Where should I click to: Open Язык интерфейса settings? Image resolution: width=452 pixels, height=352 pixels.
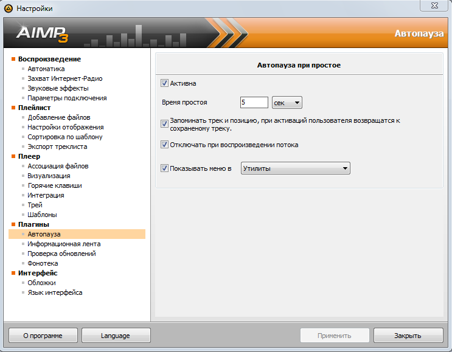coord(55,292)
